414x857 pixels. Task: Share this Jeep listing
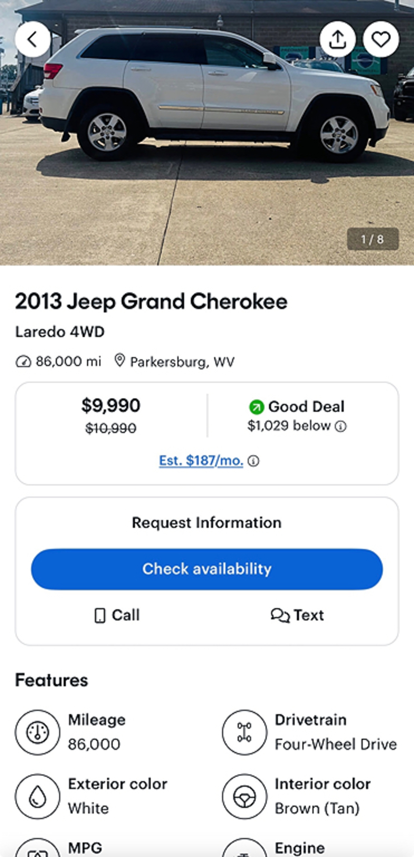point(338,39)
